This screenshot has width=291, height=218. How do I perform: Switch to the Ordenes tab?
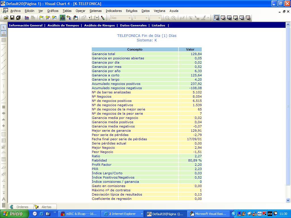coord(21,207)
